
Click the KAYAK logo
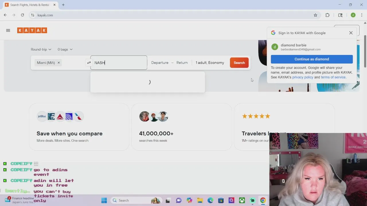32,30
